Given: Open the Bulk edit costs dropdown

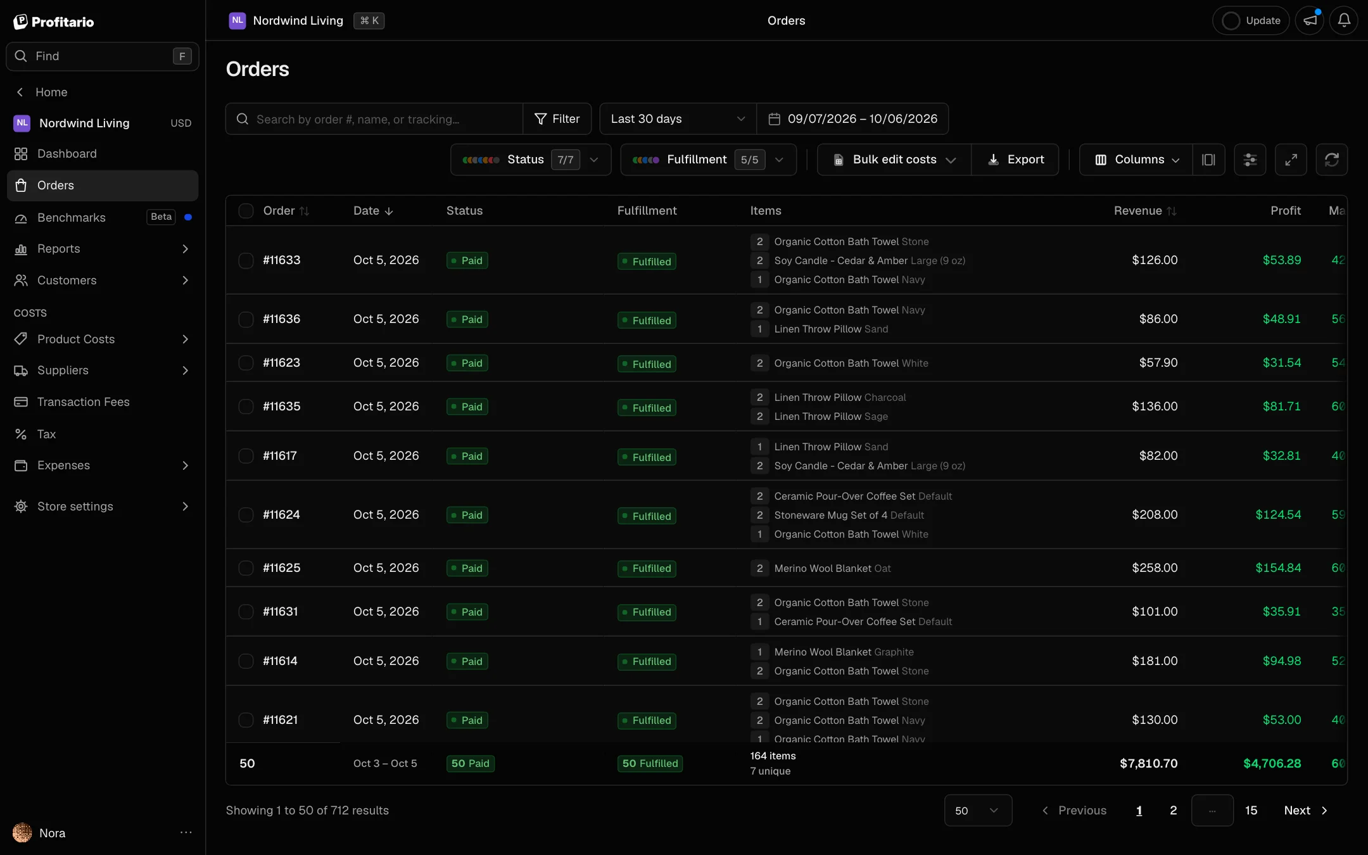Looking at the screenshot, I should (894, 160).
